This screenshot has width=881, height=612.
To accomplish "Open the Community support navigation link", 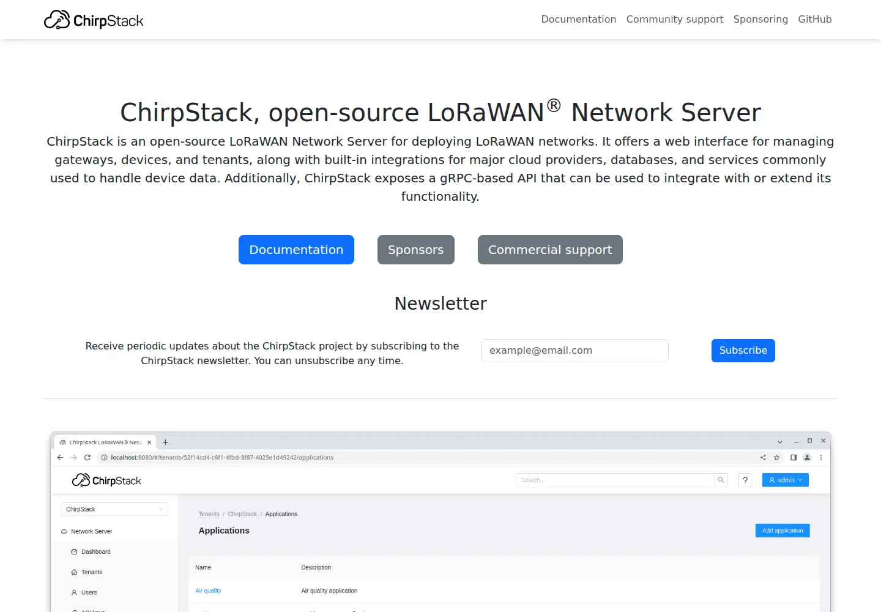I will click(x=675, y=19).
